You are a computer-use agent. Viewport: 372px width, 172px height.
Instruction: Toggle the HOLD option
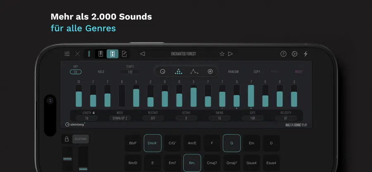pyautogui.click(x=101, y=72)
